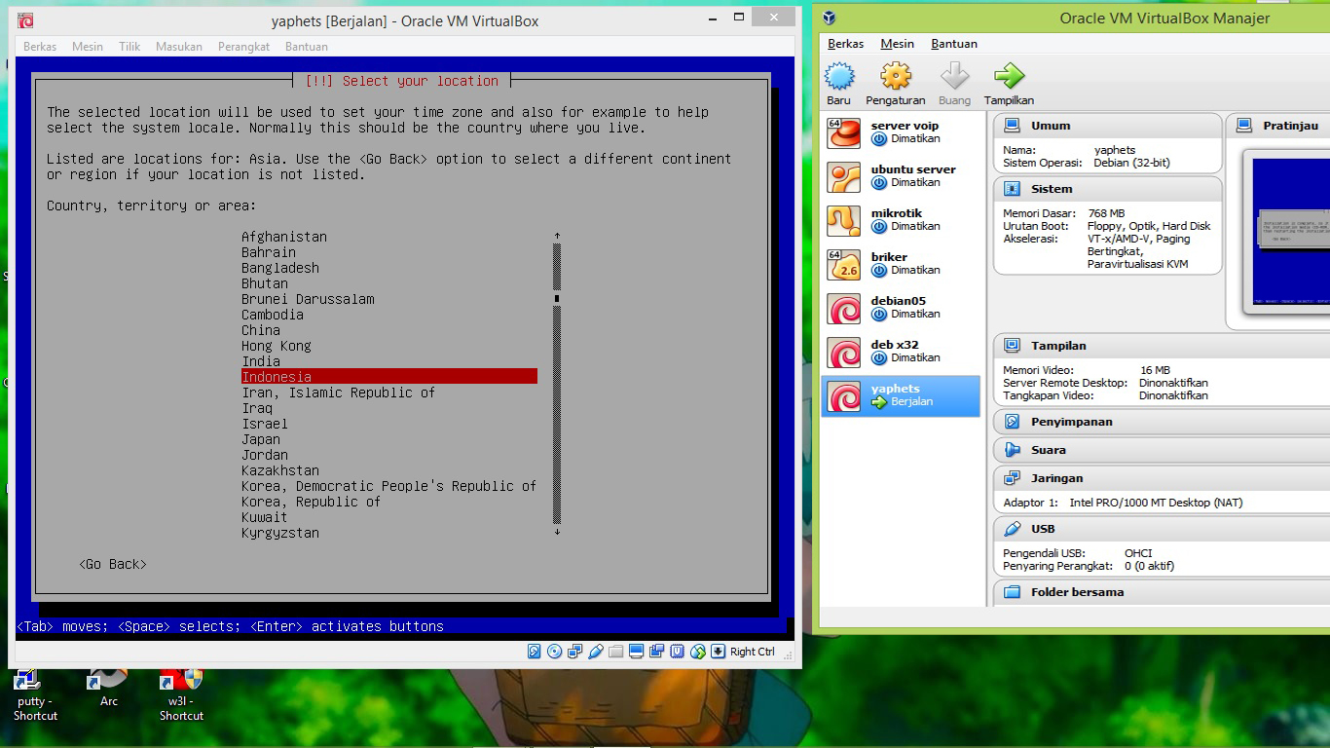This screenshot has width=1330, height=748.
Task: Click the Intel PRO/1000 MT Desktop (NAT) adapter text
Action: [x=1157, y=503]
